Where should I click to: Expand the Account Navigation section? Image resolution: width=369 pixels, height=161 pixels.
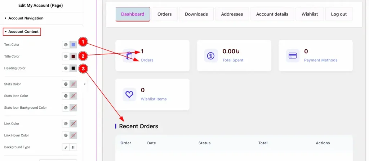pos(24,18)
